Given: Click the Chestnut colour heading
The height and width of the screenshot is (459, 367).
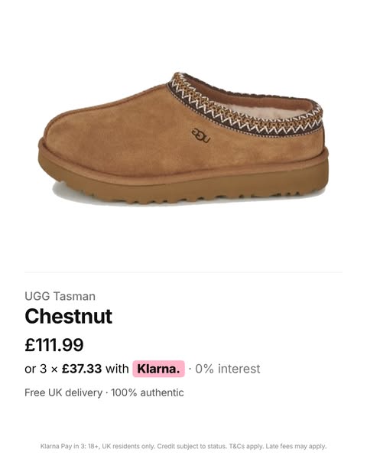Looking at the screenshot, I should point(69,316).
